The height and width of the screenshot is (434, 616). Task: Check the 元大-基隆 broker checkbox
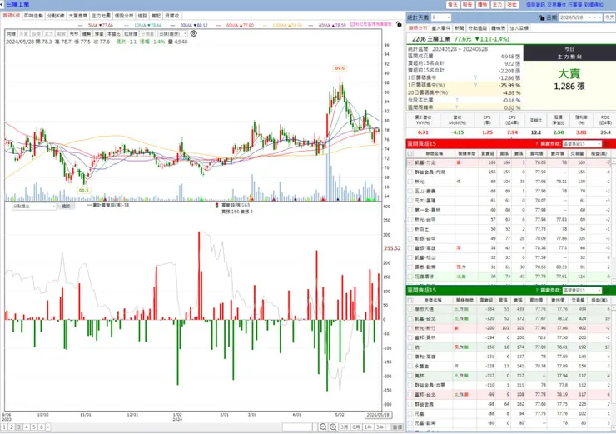click(x=410, y=201)
